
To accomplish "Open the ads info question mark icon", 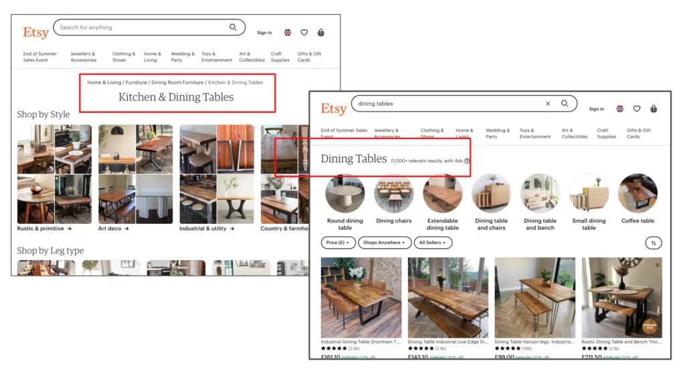I will point(467,160).
